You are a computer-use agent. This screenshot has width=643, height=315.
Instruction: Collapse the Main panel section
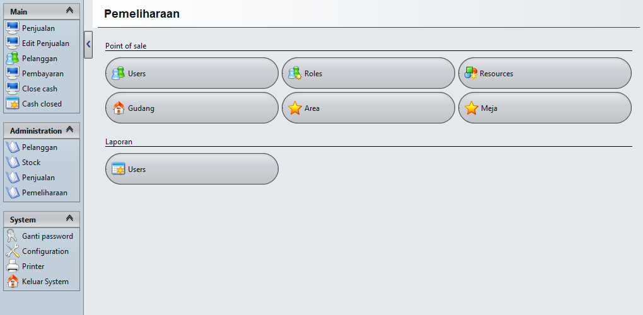(69, 11)
